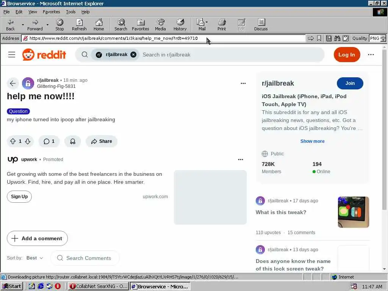Click the Question flair tag
Screen dimensions: 388x291
point(18,111)
